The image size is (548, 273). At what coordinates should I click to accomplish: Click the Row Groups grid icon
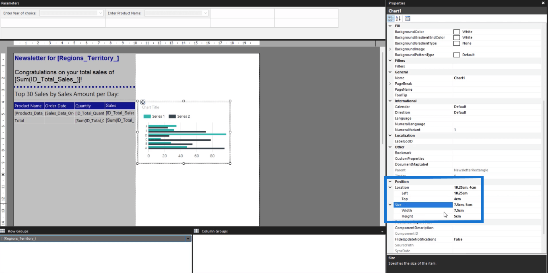pyautogui.click(x=3, y=231)
